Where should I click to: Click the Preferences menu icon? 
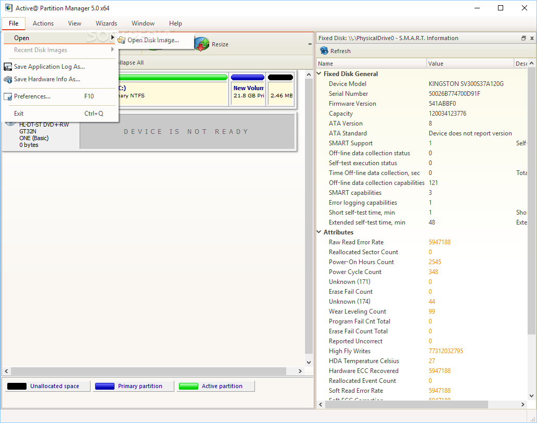point(7,96)
